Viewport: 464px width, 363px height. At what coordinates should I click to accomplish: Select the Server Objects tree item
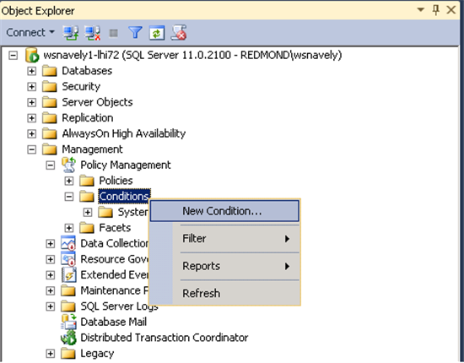(x=97, y=102)
